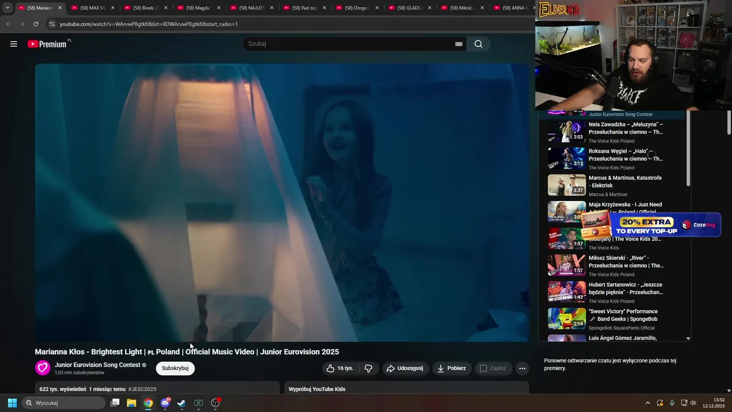The image size is (732, 412).
Task: Click the '622 tys. wyświetleń' description text
Action: click(x=63, y=389)
